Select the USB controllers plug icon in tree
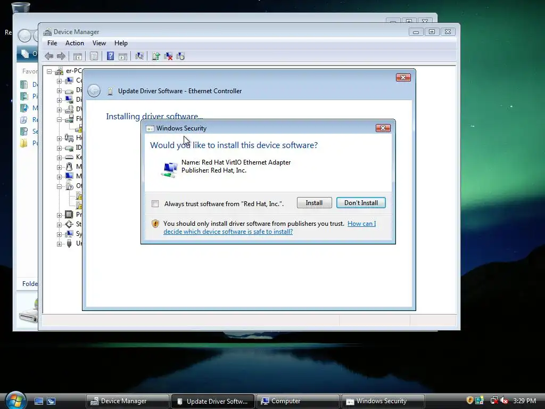 pyautogui.click(x=69, y=243)
